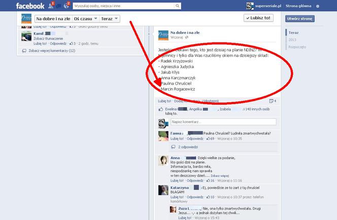
Task: Click Anna's name in her comment
Action: tap(175, 158)
